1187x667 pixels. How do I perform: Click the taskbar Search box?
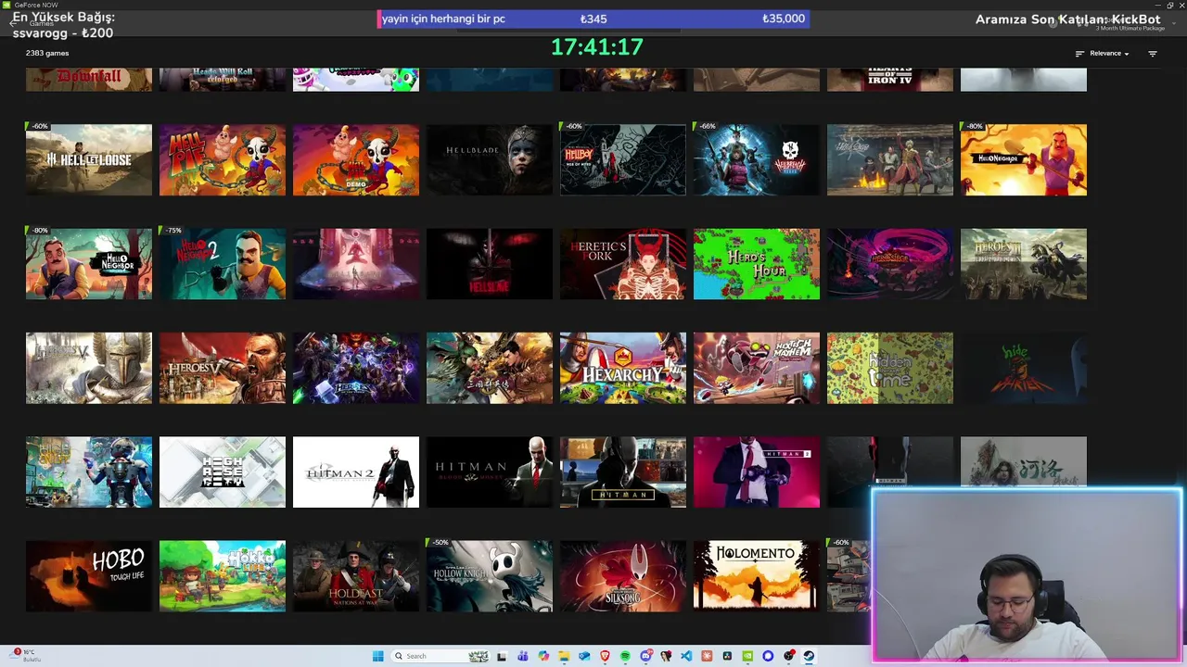tap(440, 656)
